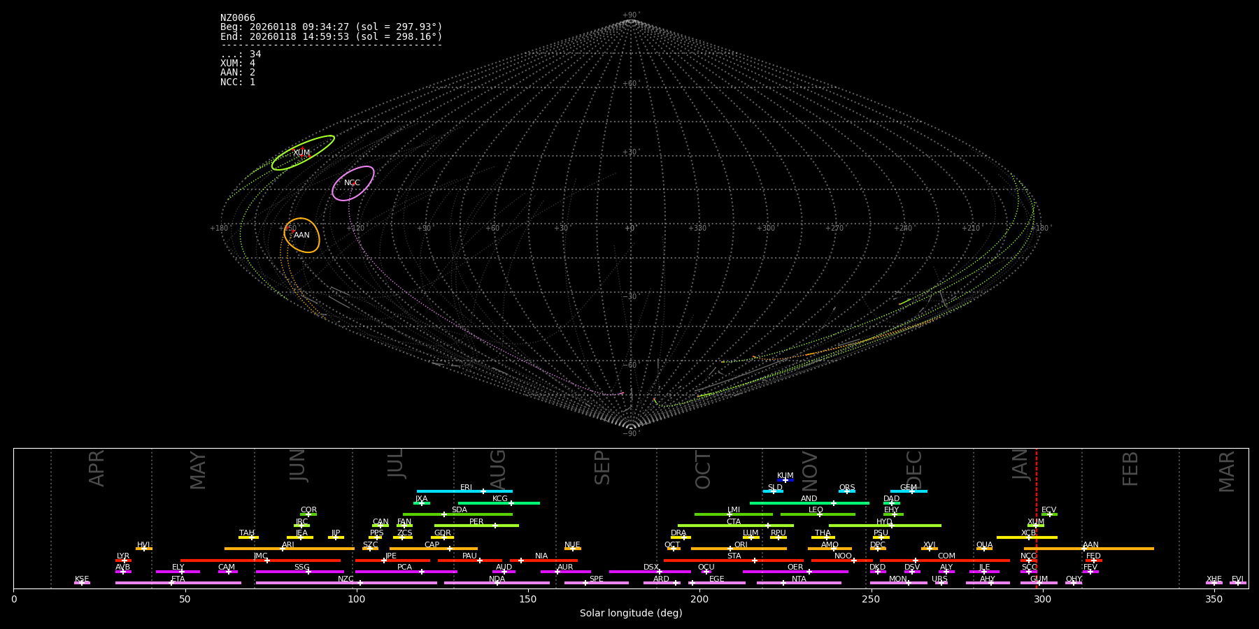Click the QUA shower bar in timeline
This screenshot has height=629, width=1259.
pos(984,549)
